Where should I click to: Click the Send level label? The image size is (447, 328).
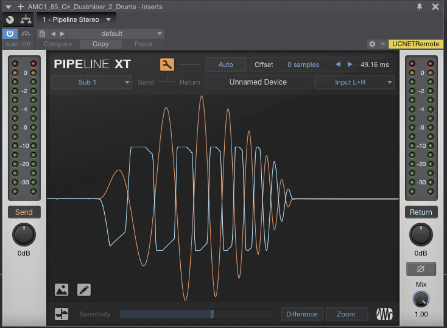click(24, 212)
